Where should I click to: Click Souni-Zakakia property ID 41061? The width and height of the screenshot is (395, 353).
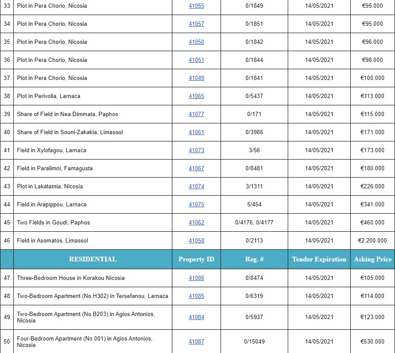[x=196, y=132]
